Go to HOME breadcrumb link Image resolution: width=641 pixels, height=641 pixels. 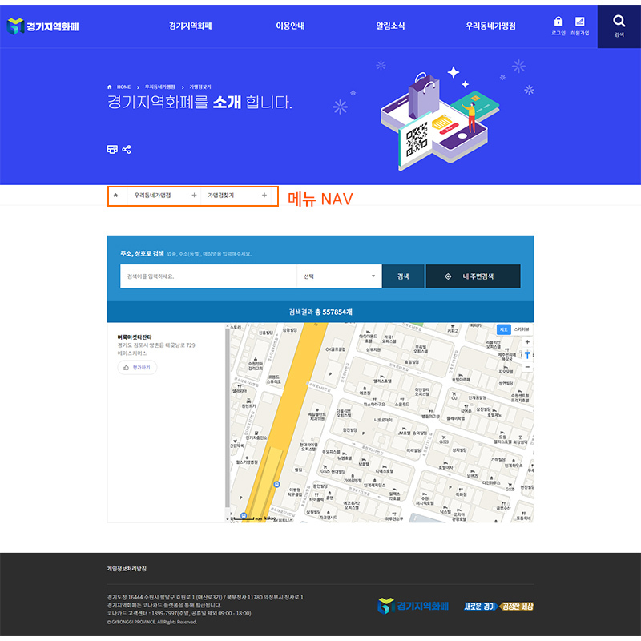coord(123,87)
